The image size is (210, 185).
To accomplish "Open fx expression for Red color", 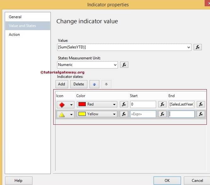I will (124, 104).
